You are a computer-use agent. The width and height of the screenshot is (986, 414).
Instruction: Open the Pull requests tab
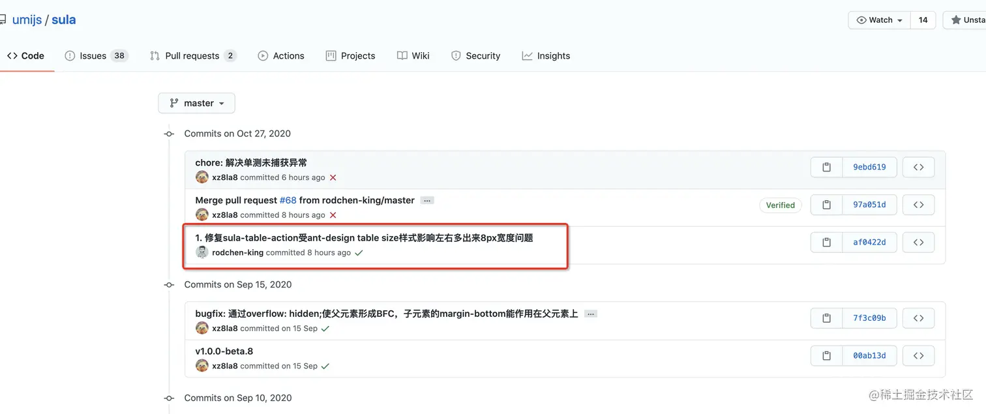192,56
